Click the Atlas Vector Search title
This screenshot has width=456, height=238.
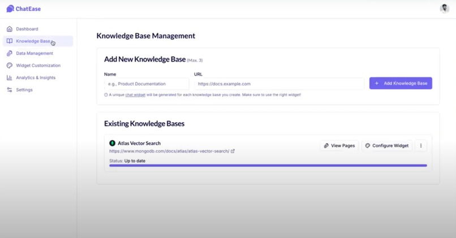(x=139, y=143)
